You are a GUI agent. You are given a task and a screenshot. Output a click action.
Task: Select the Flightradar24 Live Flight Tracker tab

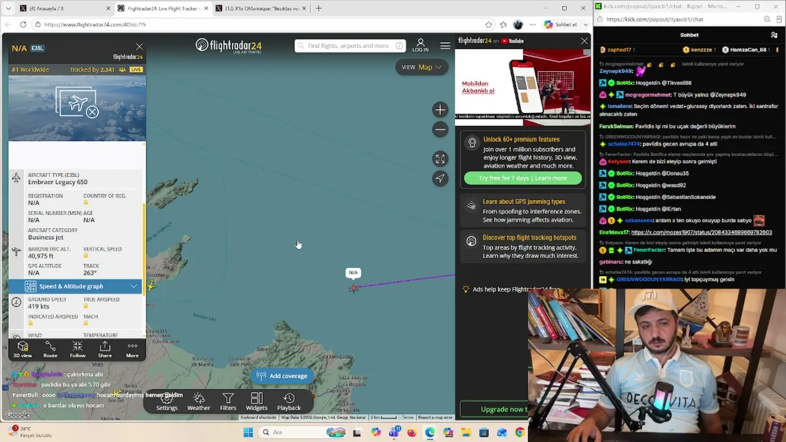click(163, 9)
